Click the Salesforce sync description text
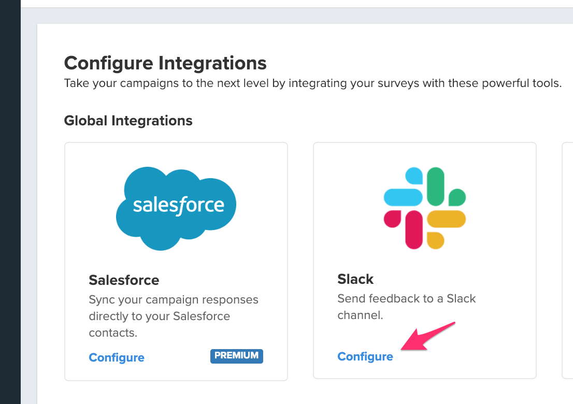The width and height of the screenshot is (573, 404). [x=173, y=316]
